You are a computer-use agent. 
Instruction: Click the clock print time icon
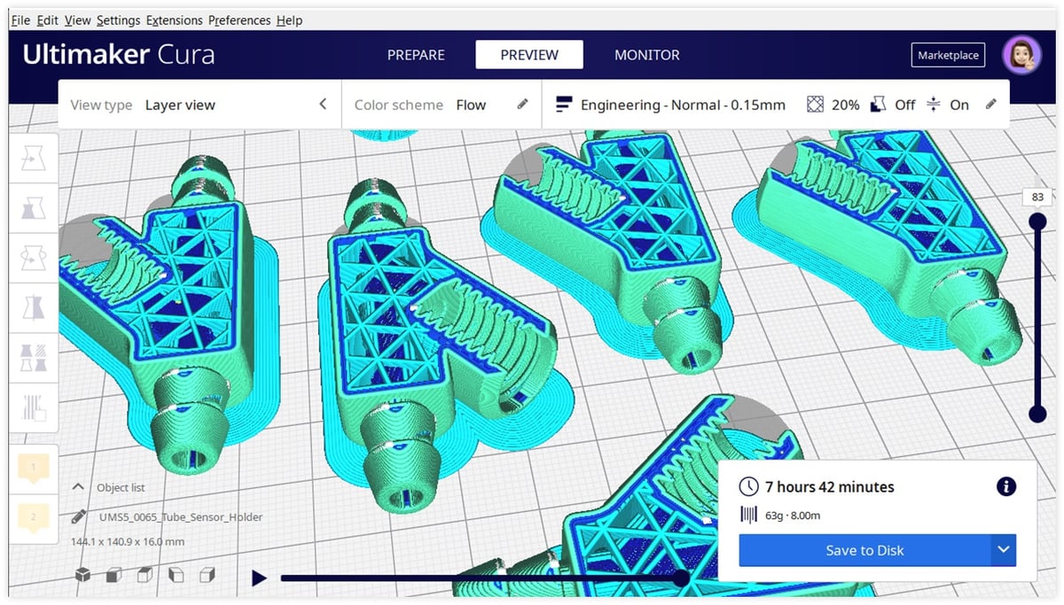tap(749, 486)
